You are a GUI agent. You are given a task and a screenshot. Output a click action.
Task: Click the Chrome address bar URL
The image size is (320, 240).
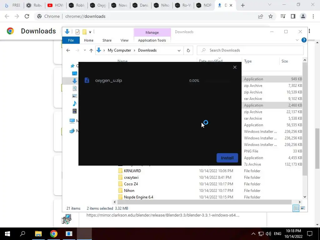(85, 16)
